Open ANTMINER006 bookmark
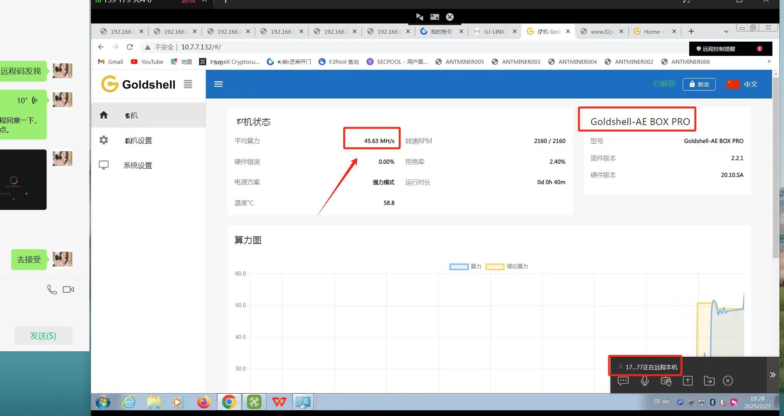784x416 pixels. click(685, 62)
